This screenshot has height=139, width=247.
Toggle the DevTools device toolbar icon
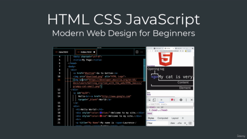tap(154, 100)
